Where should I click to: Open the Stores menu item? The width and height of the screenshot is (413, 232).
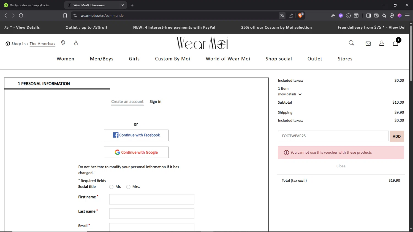pyautogui.click(x=345, y=59)
